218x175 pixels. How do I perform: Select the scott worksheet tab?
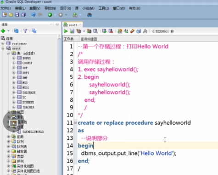click(73, 25)
